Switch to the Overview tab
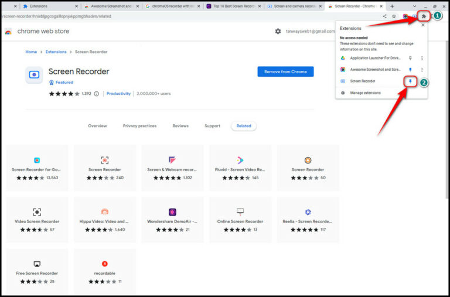 coord(97,126)
